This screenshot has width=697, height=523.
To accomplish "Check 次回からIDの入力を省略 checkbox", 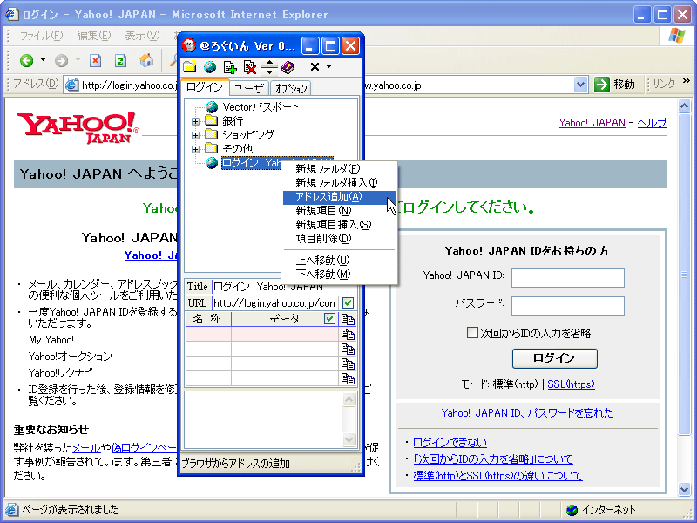I will point(472,333).
